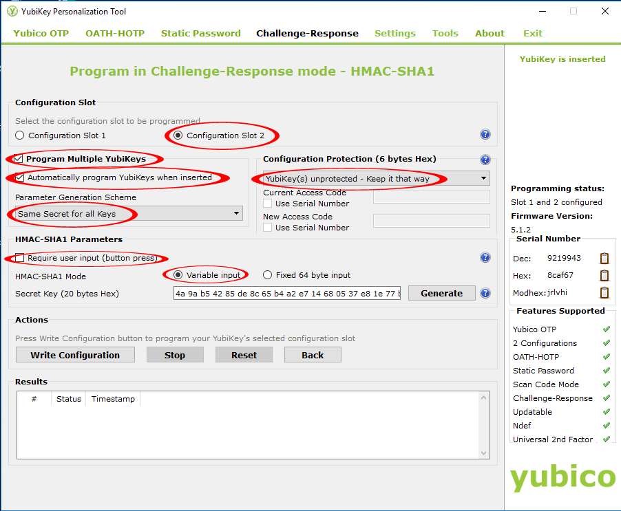The height and width of the screenshot is (511, 621).
Task: Copy decimal serial number to clipboard
Action: (x=604, y=259)
